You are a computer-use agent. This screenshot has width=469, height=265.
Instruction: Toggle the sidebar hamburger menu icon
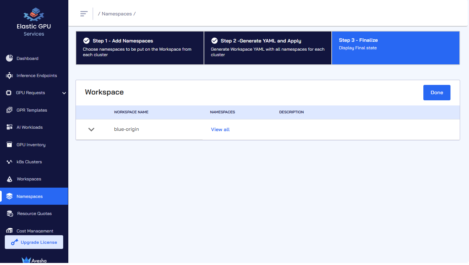click(x=84, y=14)
